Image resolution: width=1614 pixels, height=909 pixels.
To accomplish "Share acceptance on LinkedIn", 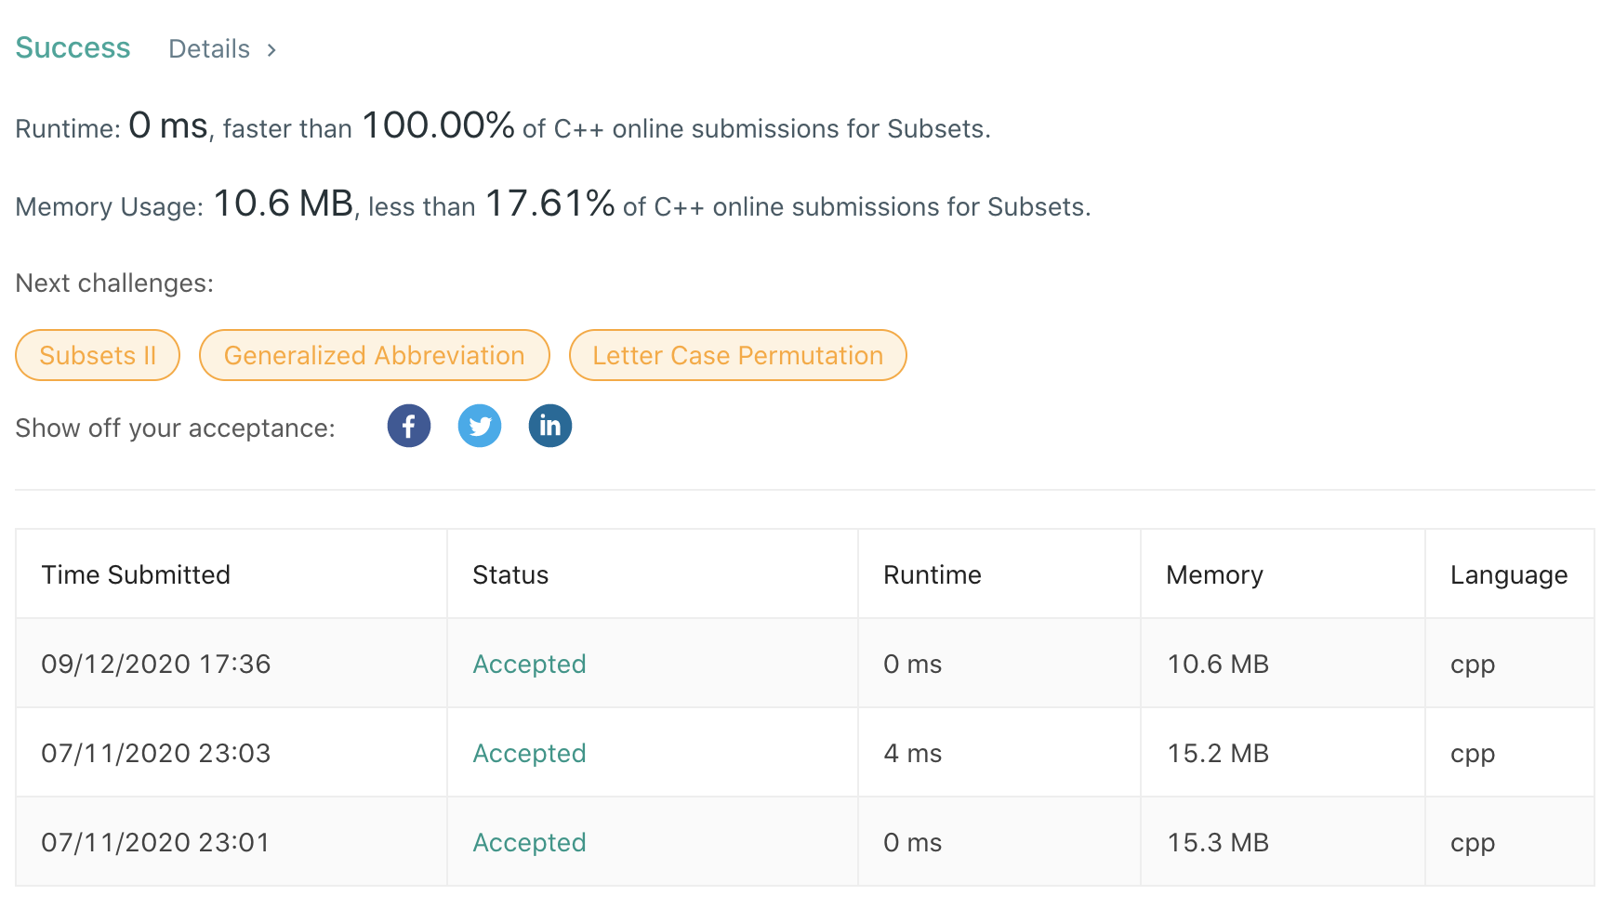I will [x=550, y=426].
